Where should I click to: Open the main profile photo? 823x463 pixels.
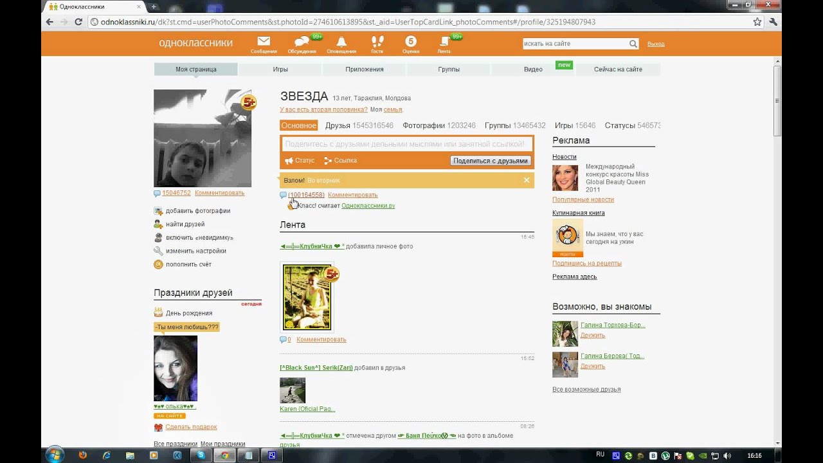(x=203, y=138)
